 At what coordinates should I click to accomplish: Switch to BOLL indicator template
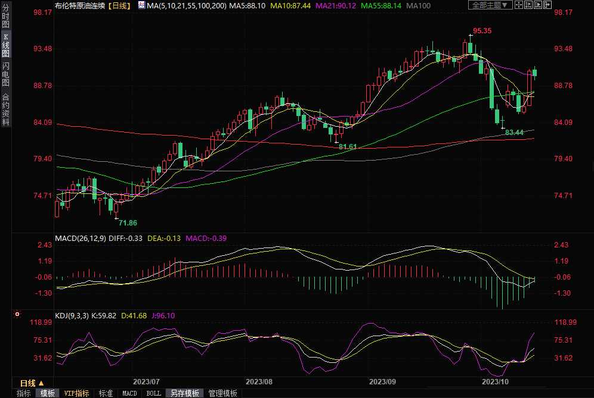tap(153, 393)
